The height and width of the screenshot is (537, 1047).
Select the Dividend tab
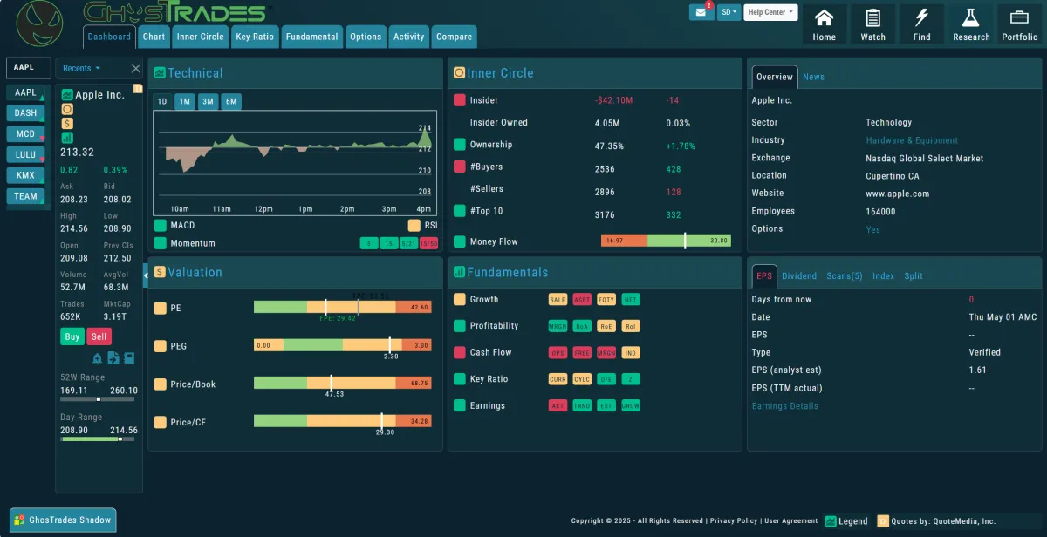point(799,276)
